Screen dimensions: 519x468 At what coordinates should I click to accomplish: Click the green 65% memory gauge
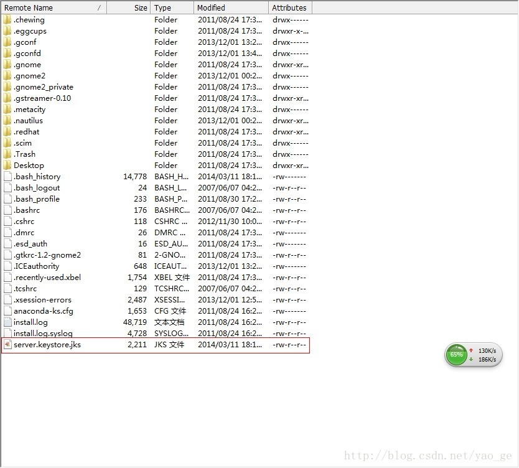(456, 355)
